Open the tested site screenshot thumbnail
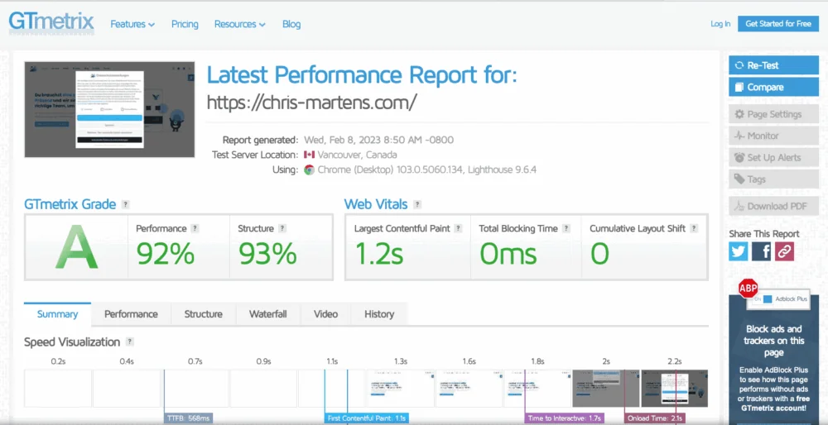828x425 pixels. 109,109
